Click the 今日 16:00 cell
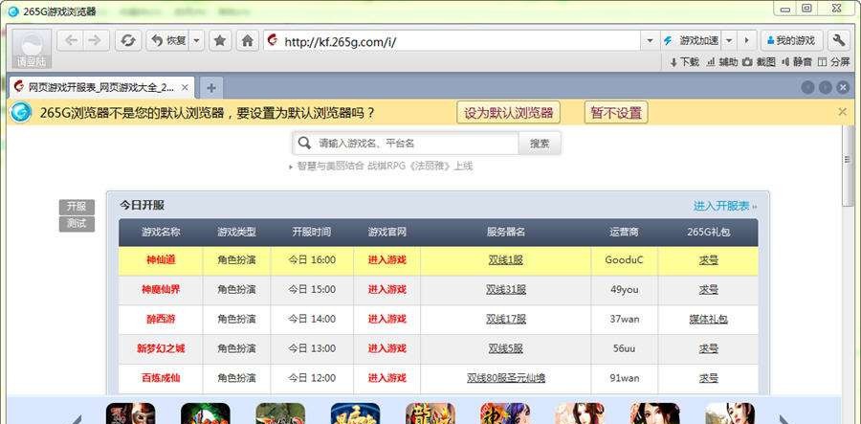861x424 pixels. point(312,259)
